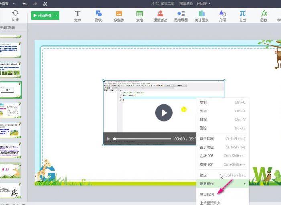Click the 同步 sync icon
281x205 pixels.
[15, 16]
